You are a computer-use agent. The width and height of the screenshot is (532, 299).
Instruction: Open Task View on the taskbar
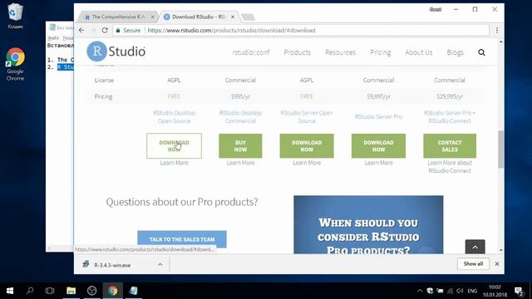pos(50,291)
